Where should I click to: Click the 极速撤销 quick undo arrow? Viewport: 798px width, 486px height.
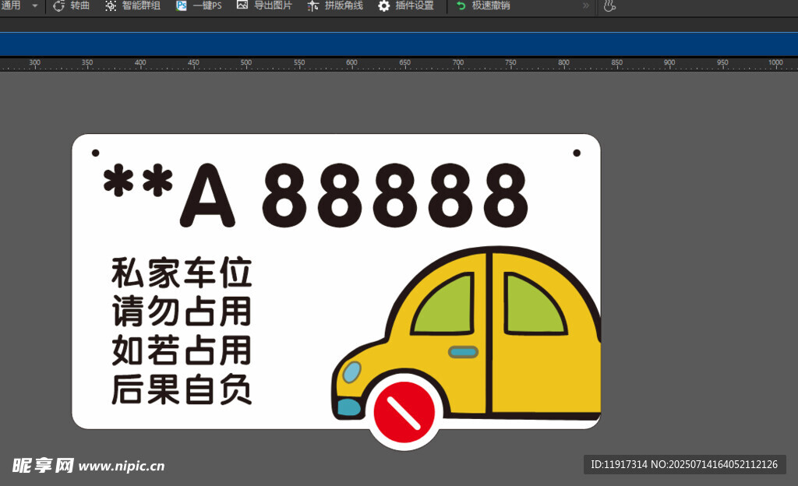click(x=461, y=6)
